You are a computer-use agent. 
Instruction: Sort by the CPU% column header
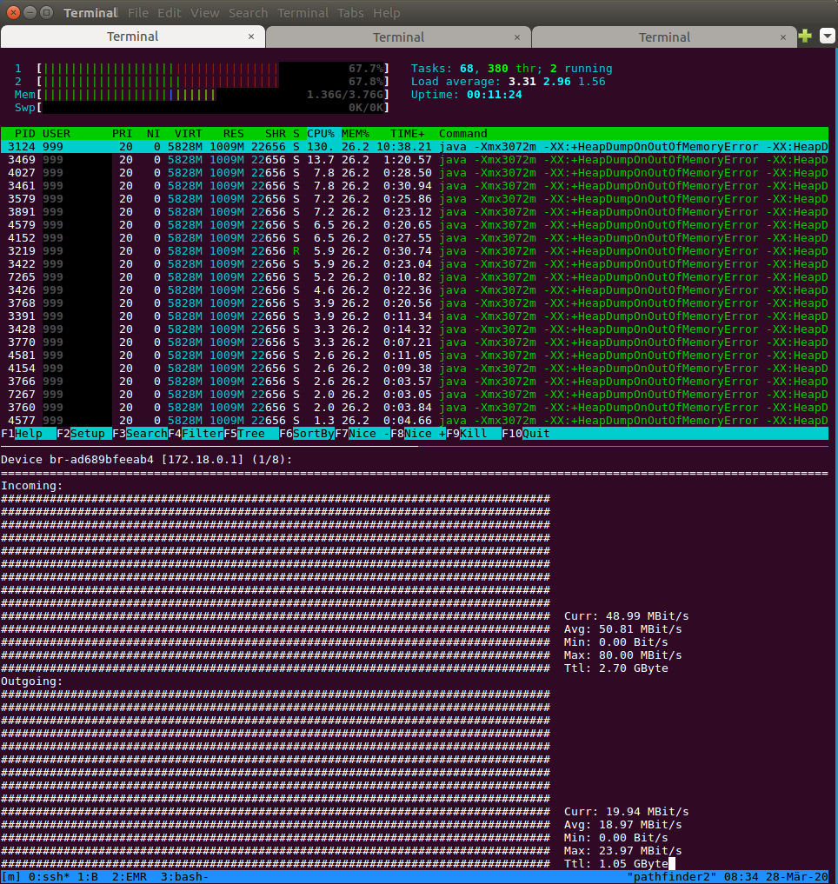[320, 134]
